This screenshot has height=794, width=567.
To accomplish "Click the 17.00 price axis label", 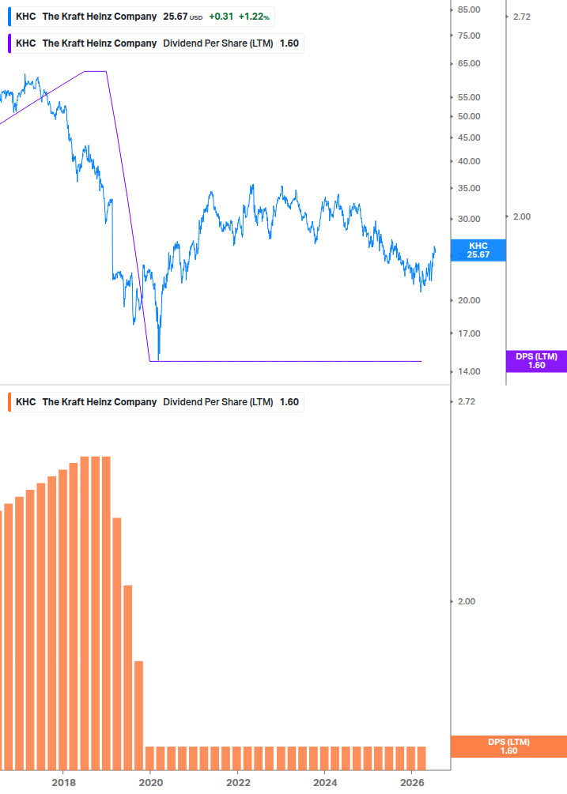I will pos(469,333).
